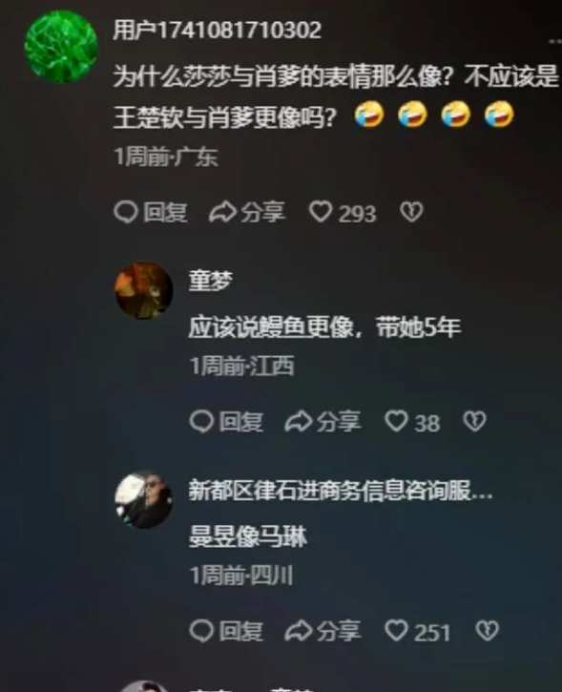Reply to the 四川 user's comment
562x692 pixels.
[x=226, y=632]
